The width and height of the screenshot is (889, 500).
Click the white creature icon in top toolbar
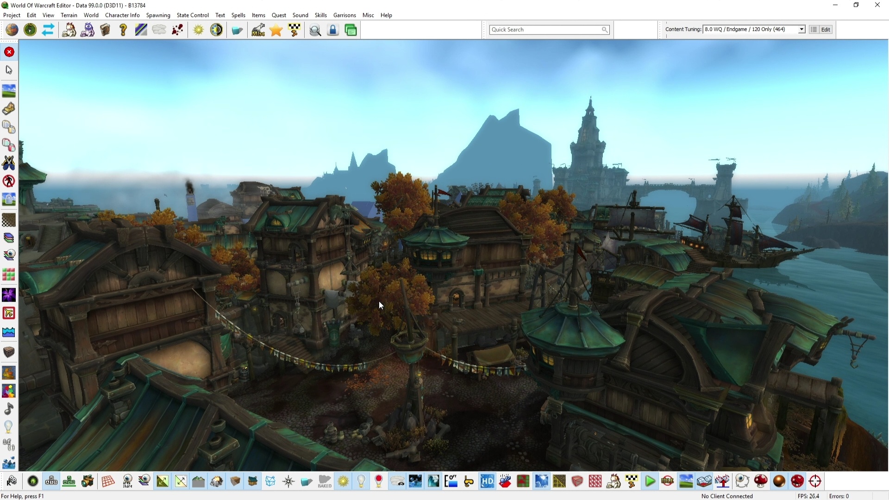click(69, 30)
